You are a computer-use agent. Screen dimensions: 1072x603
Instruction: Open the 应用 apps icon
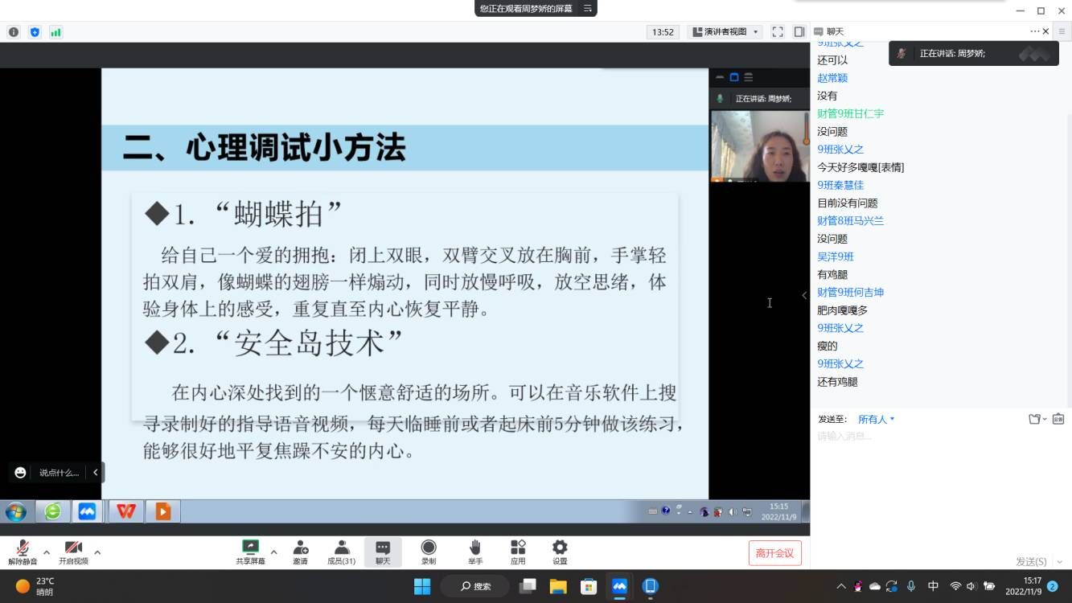518,552
